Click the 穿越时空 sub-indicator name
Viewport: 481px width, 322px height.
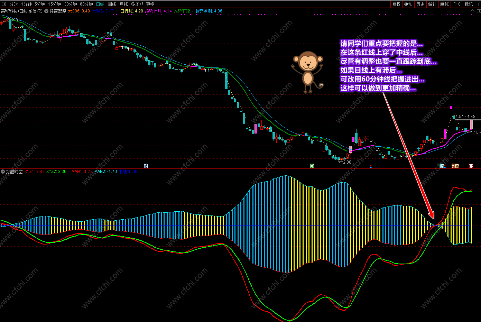pyautogui.click(x=14, y=172)
